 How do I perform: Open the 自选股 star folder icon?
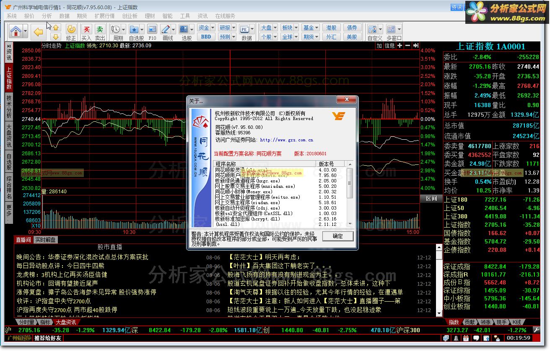coord(134,29)
